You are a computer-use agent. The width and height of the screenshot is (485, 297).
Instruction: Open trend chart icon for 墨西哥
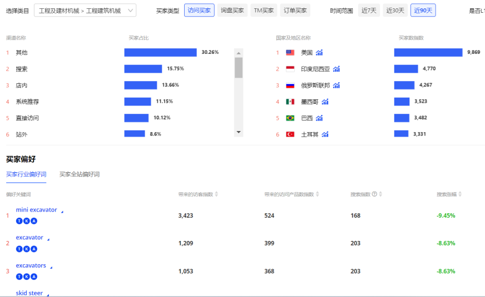(x=325, y=102)
